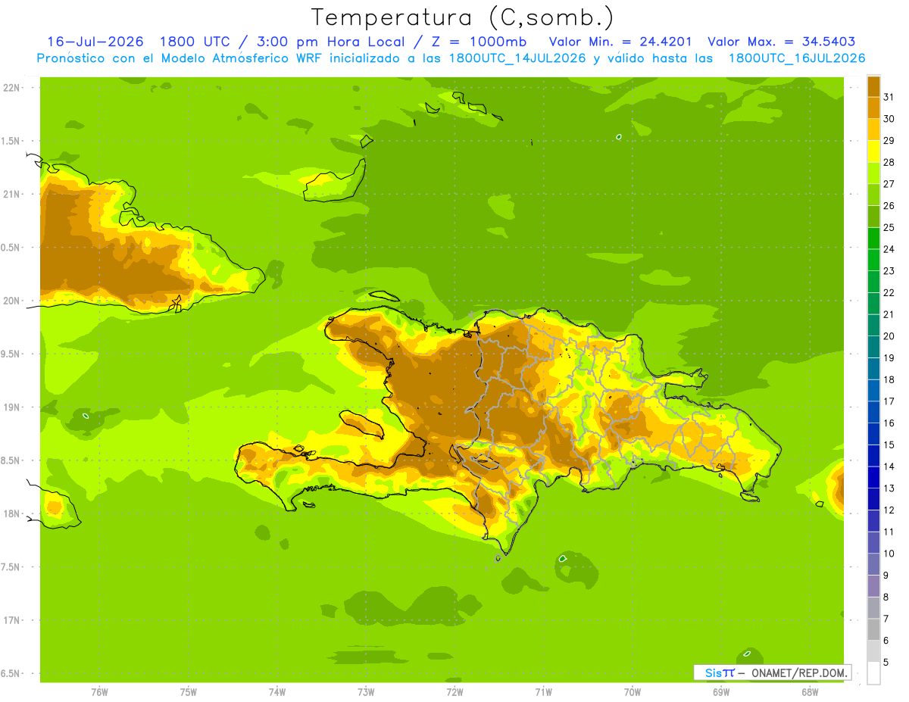Click the blue legend band between 16 and 17
Image resolution: width=909 pixels, height=702 pixels.
(x=873, y=412)
